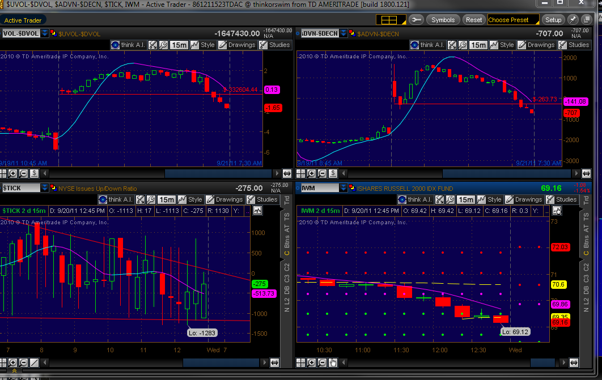
Task: Click the Symbols button
Action: pyautogui.click(x=443, y=20)
